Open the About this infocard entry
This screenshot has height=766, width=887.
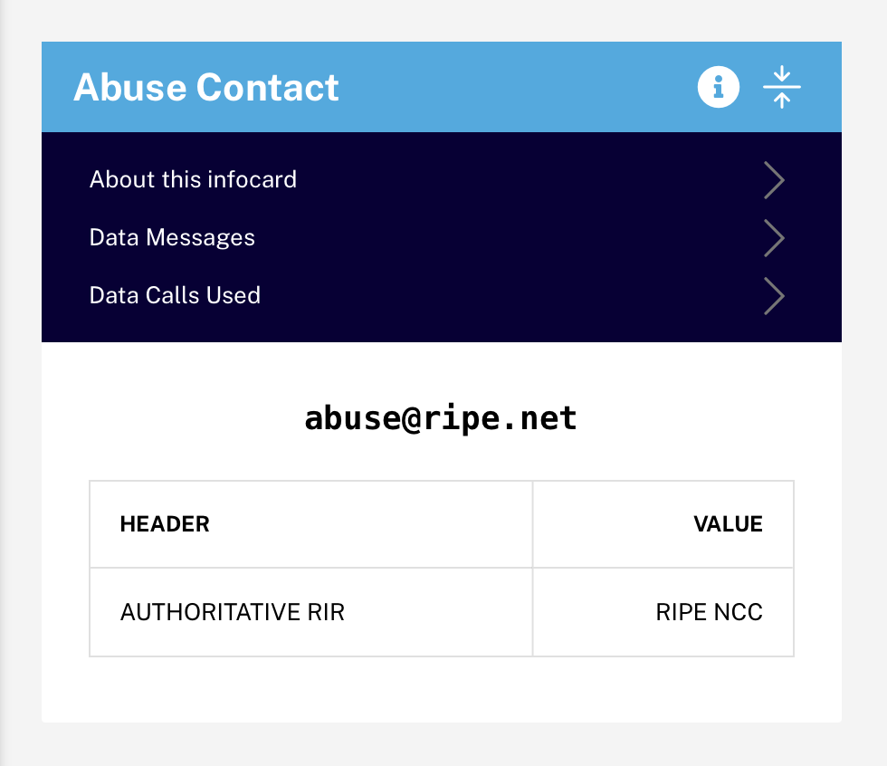[193, 179]
